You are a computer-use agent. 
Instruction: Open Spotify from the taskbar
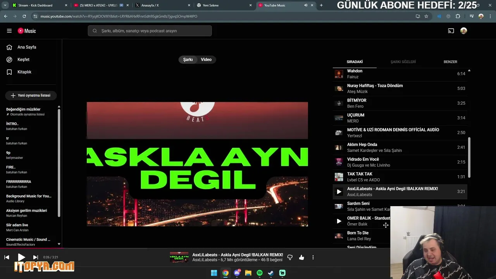[x=260, y=273]
